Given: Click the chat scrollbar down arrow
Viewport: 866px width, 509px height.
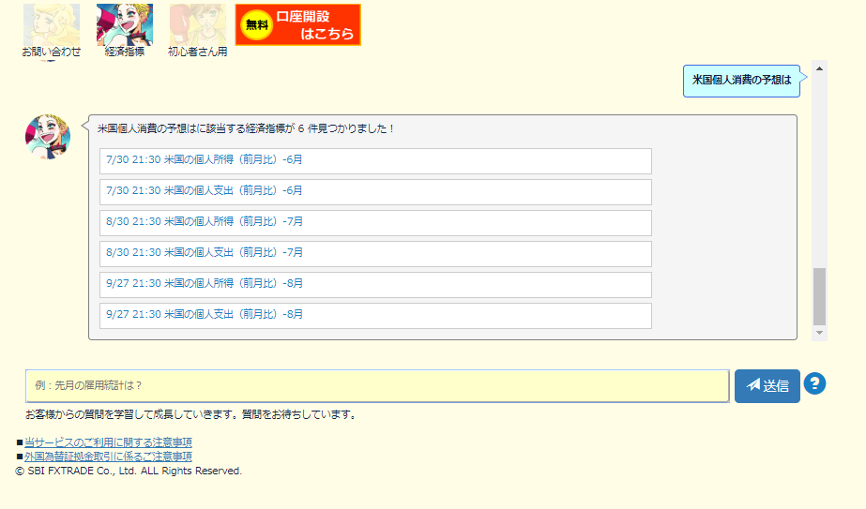Looking at the screenshot, I should (820, 333).
